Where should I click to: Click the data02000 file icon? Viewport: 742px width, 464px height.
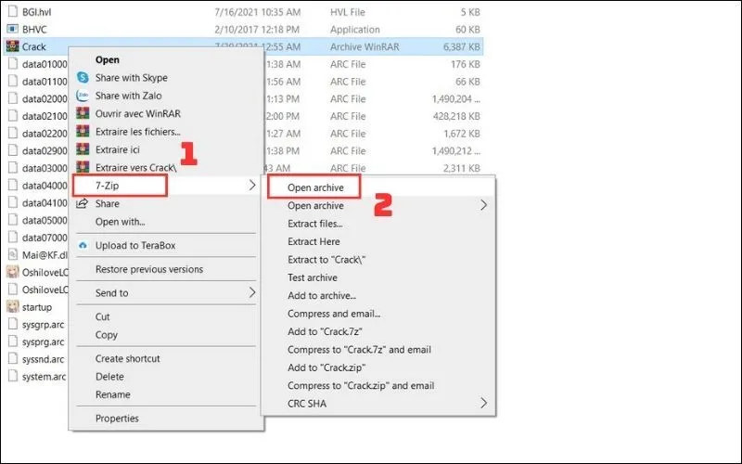(13, 98)
